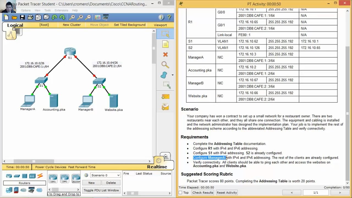Click the Viewport button
The height and width of the screenshot is (198, 352).
tap(160, 25)
